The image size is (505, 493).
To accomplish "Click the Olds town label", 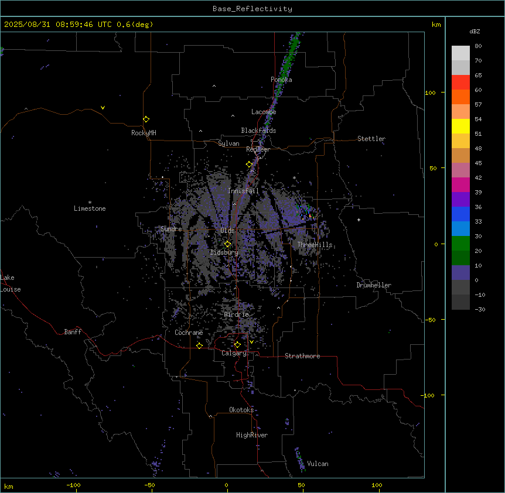I will (227, 231).
